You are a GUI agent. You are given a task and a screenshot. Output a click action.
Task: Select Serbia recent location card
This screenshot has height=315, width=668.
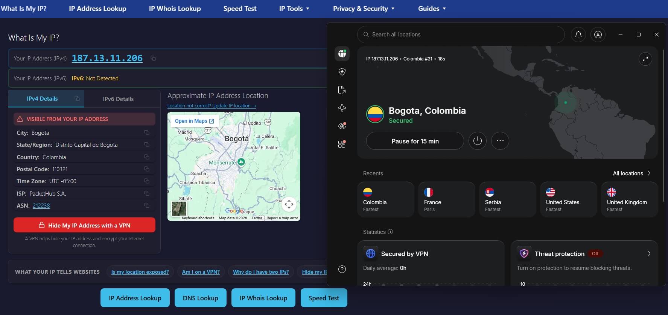click(507, 199)
